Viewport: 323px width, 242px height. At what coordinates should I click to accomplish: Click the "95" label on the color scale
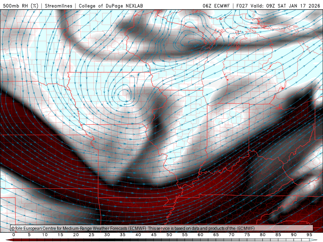309,235
